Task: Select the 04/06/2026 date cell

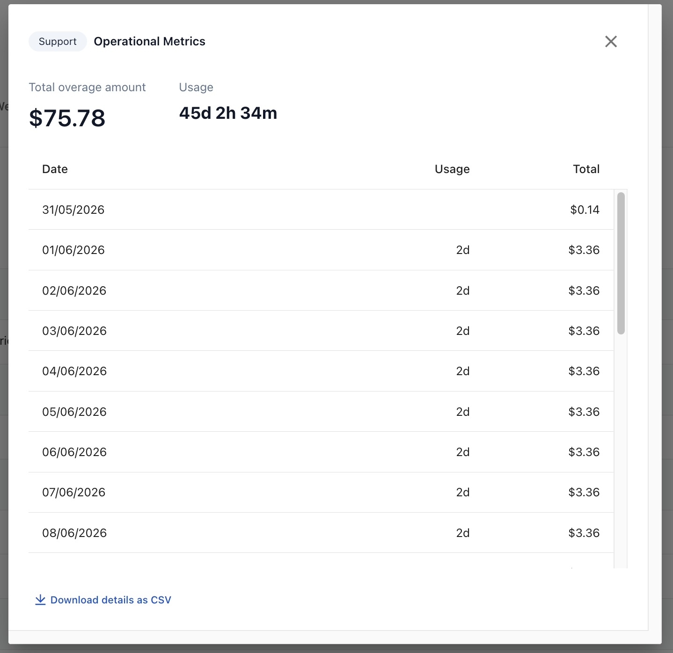Action: click(74, 371)
